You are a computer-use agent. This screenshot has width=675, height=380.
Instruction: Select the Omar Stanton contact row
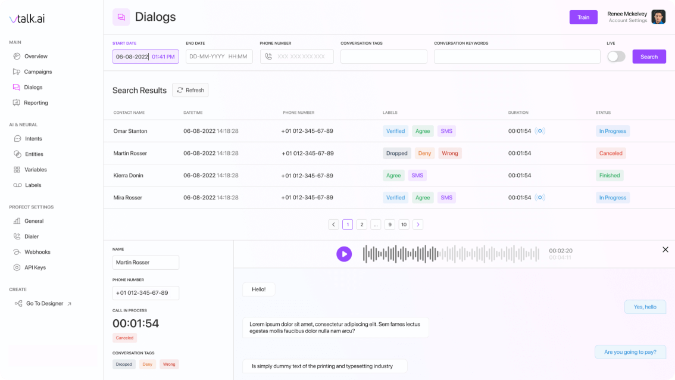click(x=389, y=131)
